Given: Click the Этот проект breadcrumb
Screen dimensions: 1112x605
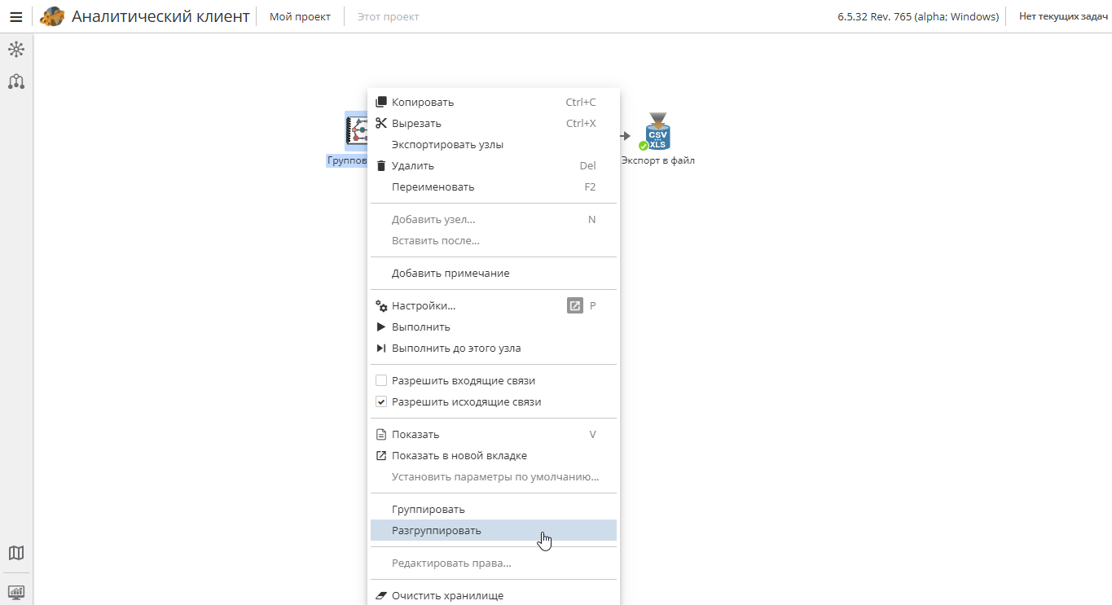Looking at the screenshot, I should 388,16.
